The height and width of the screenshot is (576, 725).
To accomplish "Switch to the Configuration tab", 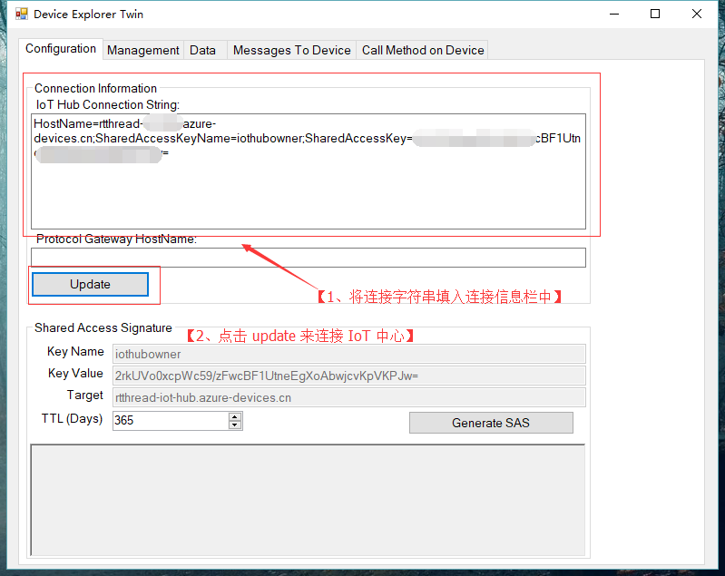I will [61, 49].
